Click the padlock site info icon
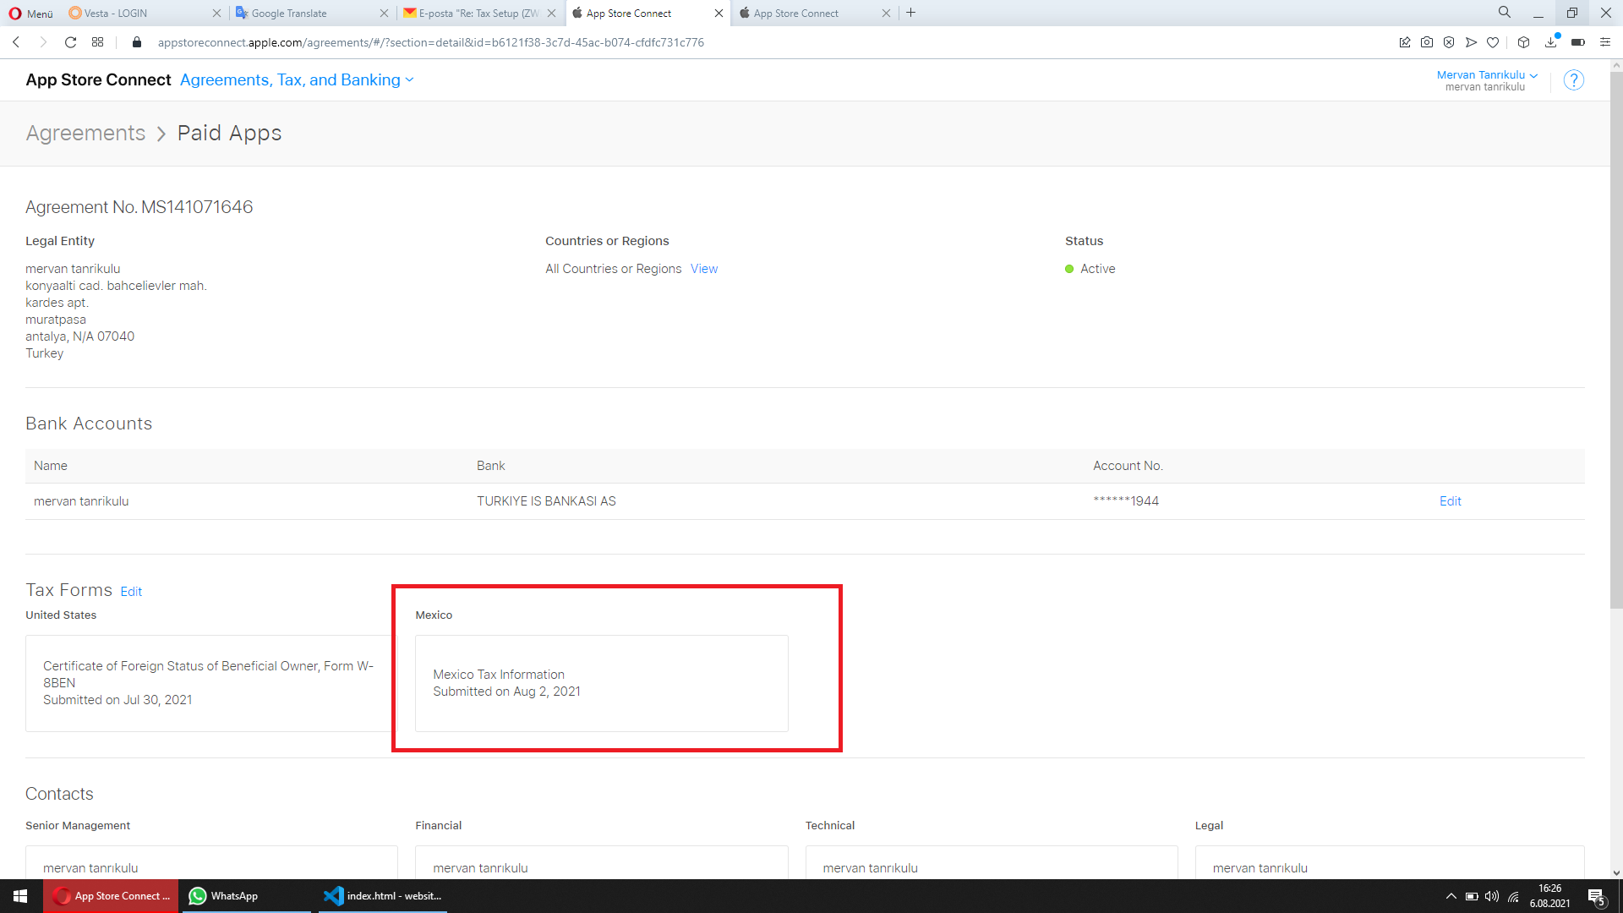Viewport: 1623px width, 913px height. click(137, 42)
